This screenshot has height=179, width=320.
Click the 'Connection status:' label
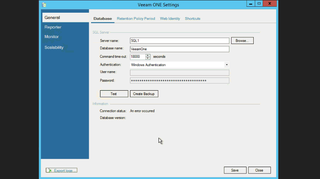(x=113, y=111)
